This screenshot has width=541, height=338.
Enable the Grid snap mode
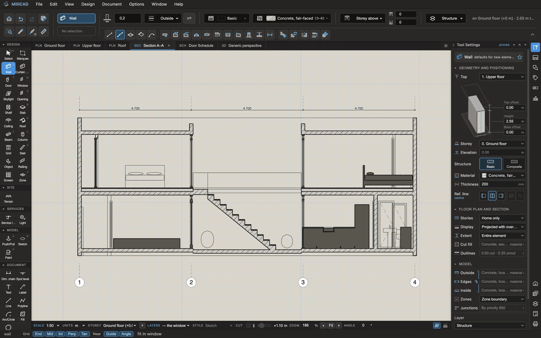[x=26, y=334]
